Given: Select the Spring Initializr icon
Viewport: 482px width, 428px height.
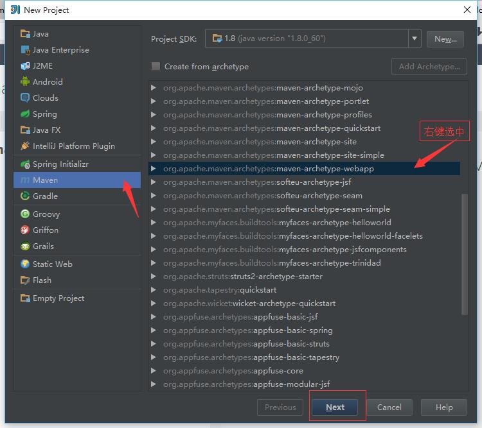Looking at the screenshot, I should tap(25, 164).
